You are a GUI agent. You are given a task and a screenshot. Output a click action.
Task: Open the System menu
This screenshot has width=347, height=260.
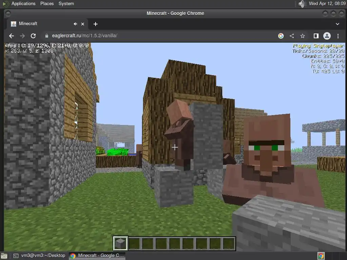click(66, 3)
